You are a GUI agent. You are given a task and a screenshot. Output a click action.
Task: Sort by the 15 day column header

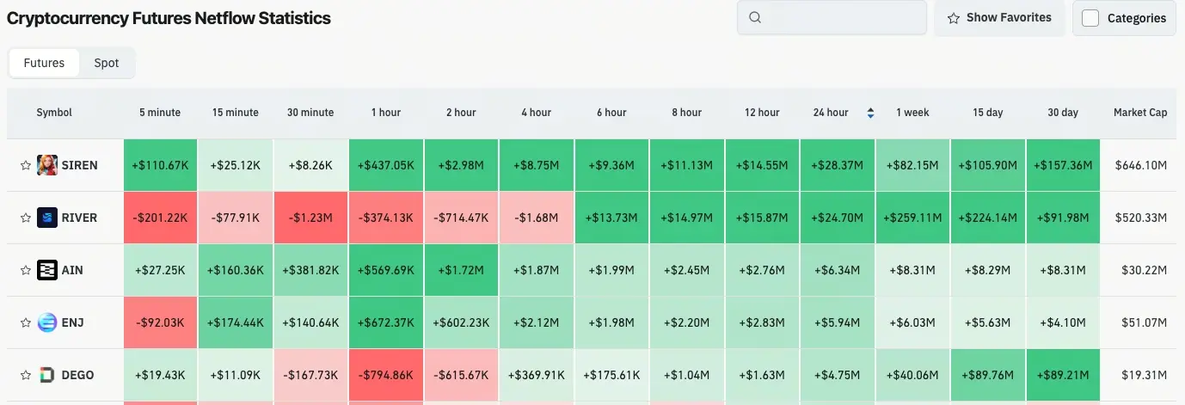click(988, 113)
